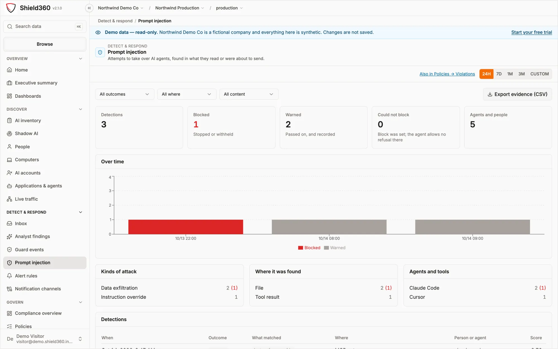558x349 pixels.
Task: Go to Dashboards
Action: (x=45, y=96)
